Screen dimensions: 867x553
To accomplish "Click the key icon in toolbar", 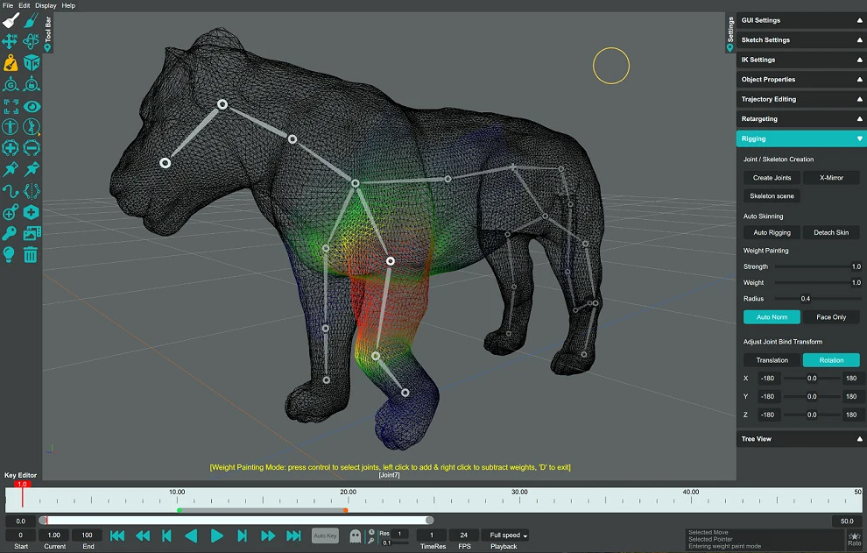I will pyautogui.click(x=10, y=233).
